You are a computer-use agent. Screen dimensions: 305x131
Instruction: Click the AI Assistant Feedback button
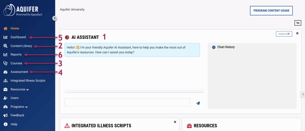(284, 34)
